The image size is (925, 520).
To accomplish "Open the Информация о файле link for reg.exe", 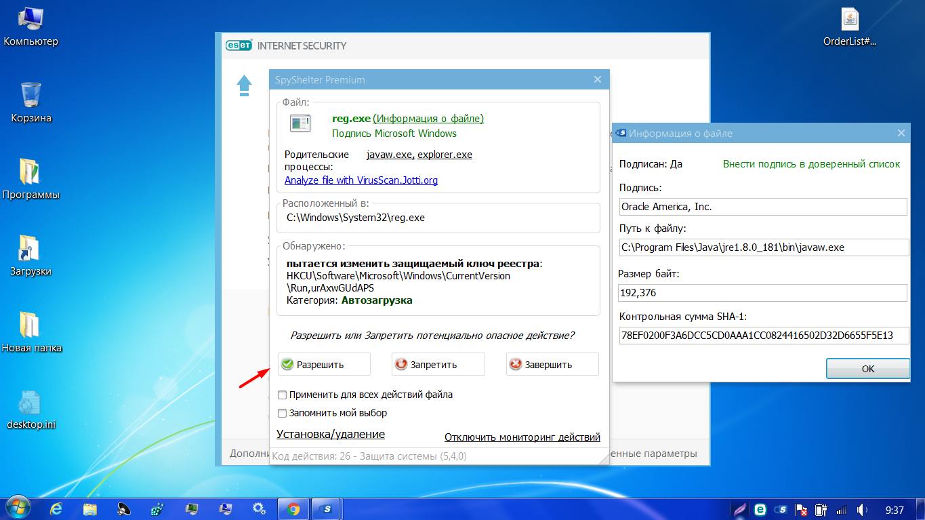I will tap(428, 119).
